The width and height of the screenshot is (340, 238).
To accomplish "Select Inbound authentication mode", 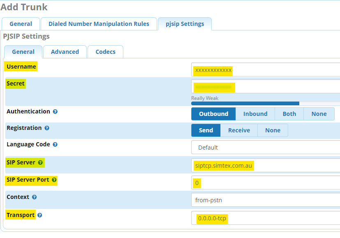I will click(255, 114).
